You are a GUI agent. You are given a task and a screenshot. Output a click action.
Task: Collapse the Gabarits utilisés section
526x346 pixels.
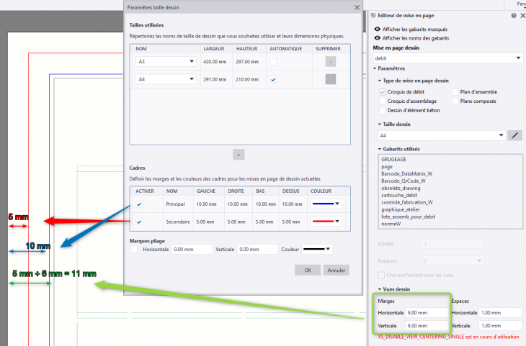coord(380,149)
